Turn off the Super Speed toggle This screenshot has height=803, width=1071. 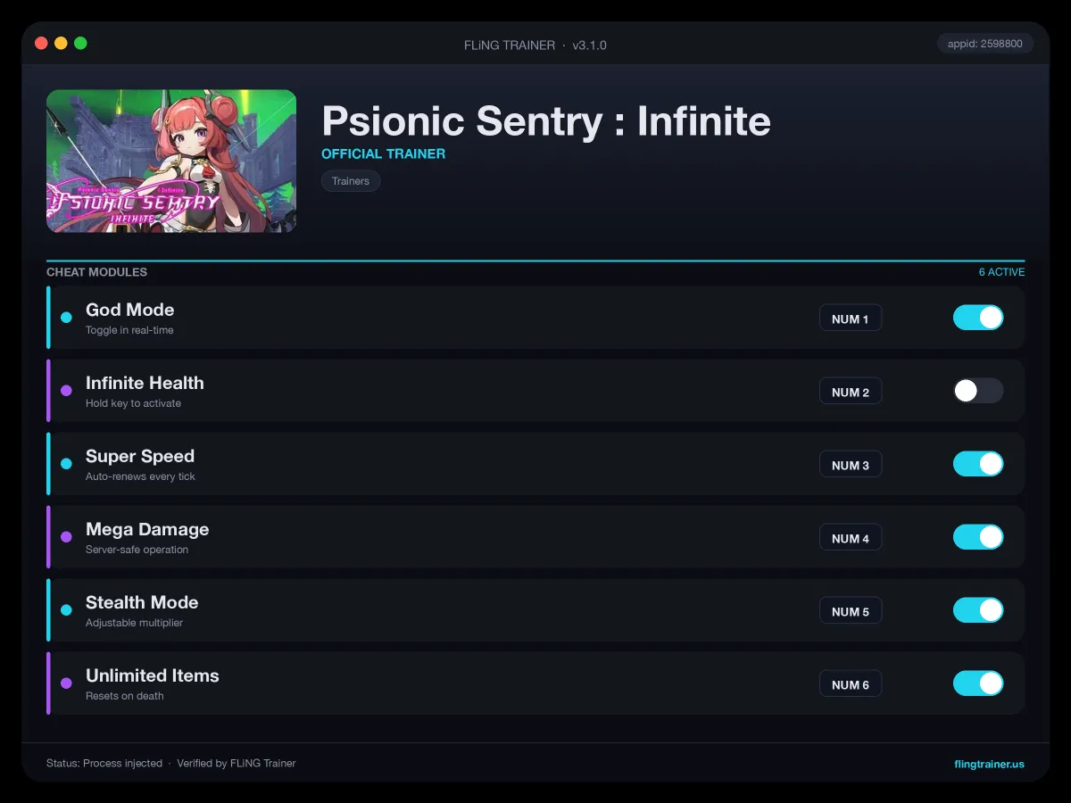(978, 464)
